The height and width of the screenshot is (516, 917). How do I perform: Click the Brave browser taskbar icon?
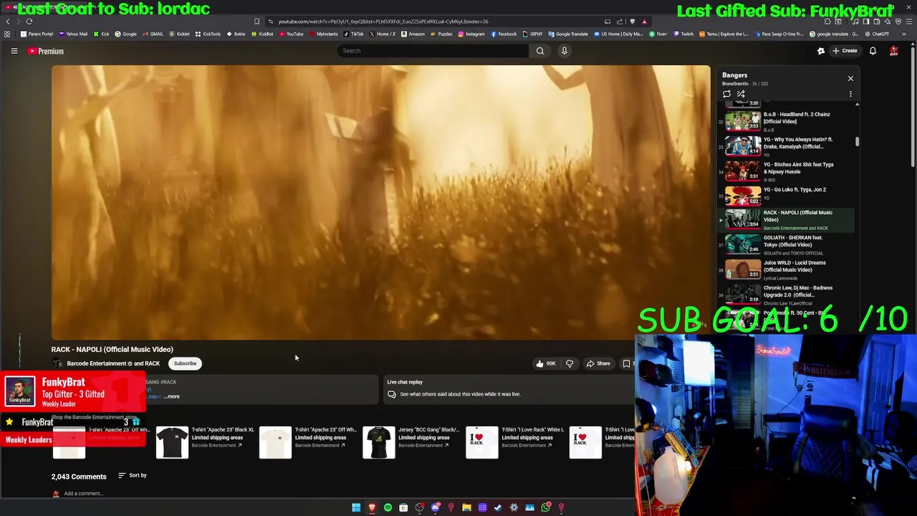tap(372, 507)
